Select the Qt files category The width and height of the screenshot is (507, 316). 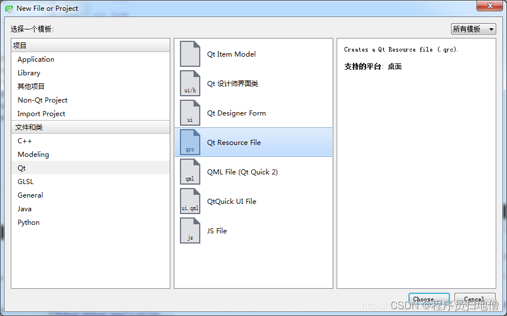tap(90, 168)
